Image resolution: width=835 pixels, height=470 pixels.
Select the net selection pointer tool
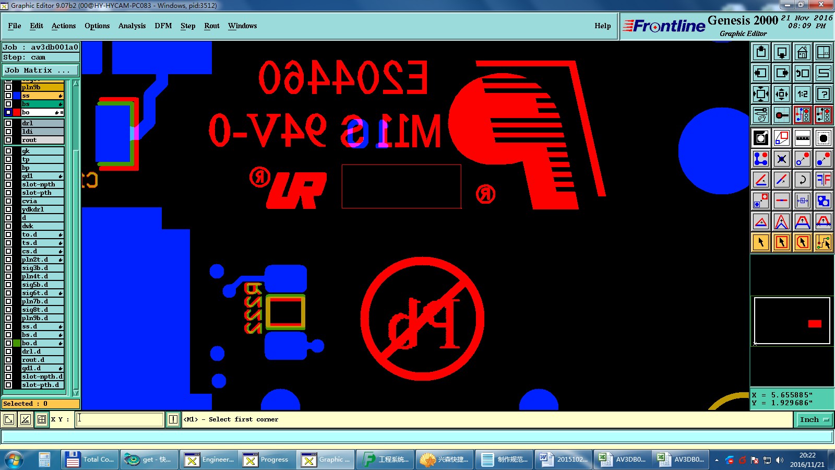pos(824,242)
